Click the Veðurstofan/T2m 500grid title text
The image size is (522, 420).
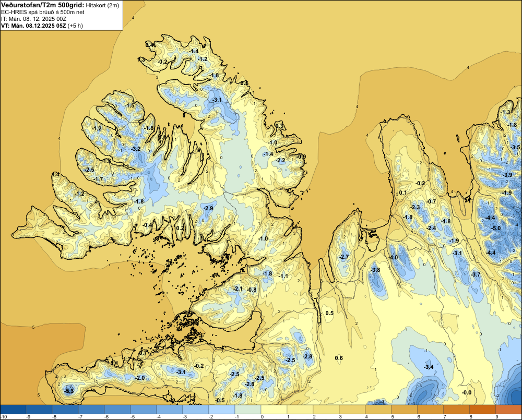pyautogui.click(x=43, y=5)
